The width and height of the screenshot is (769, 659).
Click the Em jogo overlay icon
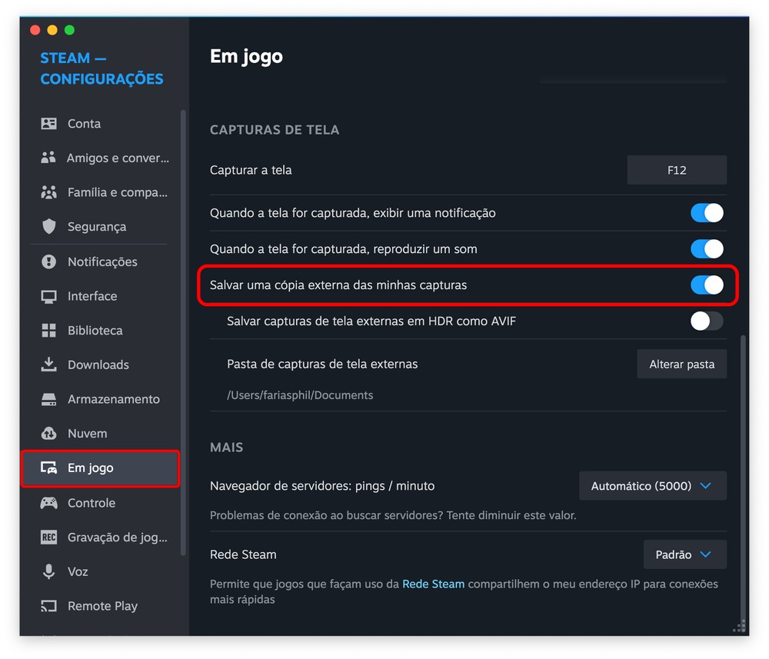pos(48,468)
